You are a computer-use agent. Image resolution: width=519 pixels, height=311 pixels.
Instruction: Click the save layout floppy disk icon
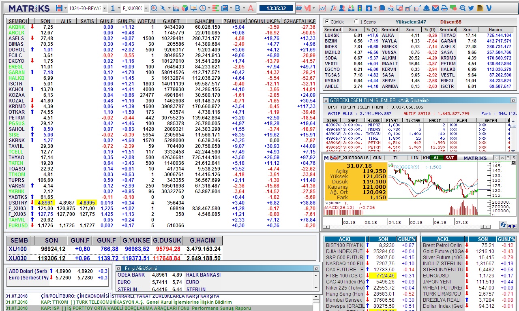click(59, 8)
